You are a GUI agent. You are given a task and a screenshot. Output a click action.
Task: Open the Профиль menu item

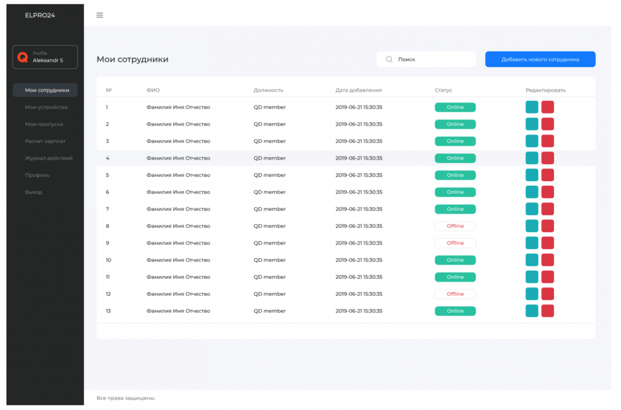37,175
